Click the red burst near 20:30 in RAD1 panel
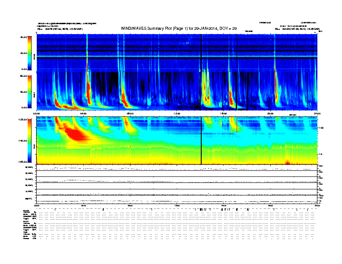 pos(276,88)
